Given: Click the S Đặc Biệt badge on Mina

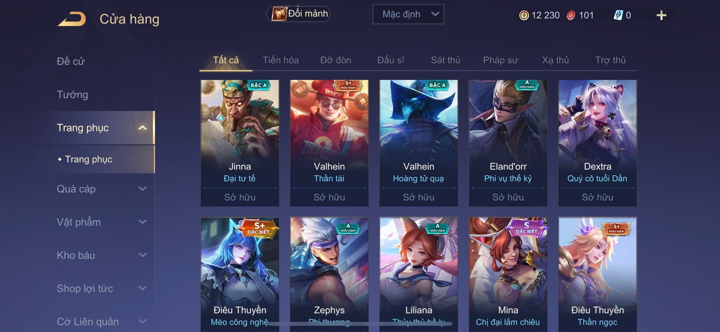Looking at the screenshot, I should 526,228.
